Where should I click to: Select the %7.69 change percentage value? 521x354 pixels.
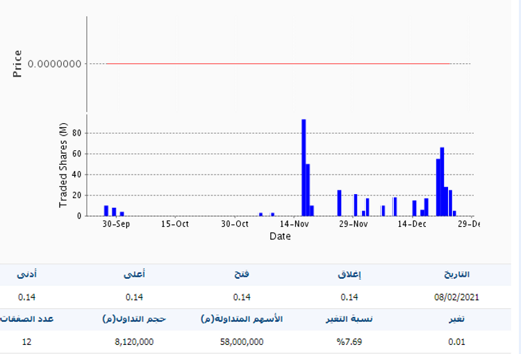click(350, 341)
